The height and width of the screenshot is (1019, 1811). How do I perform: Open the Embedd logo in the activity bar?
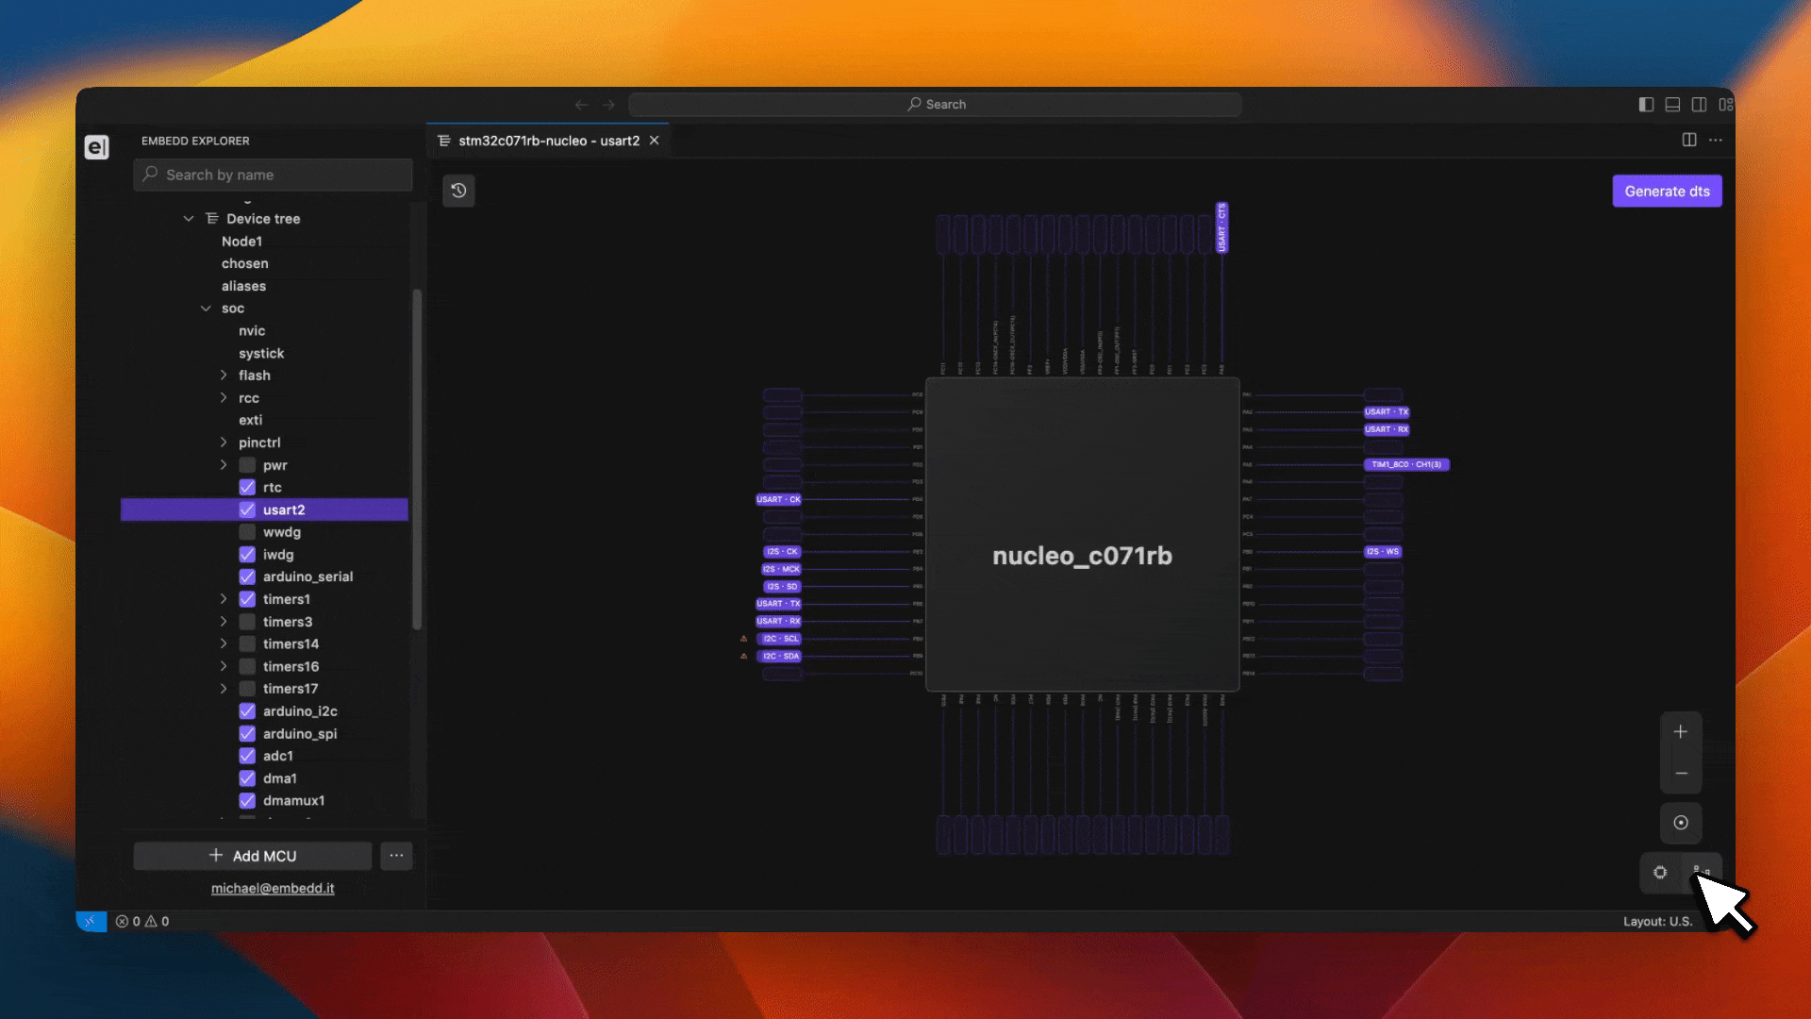97,147
